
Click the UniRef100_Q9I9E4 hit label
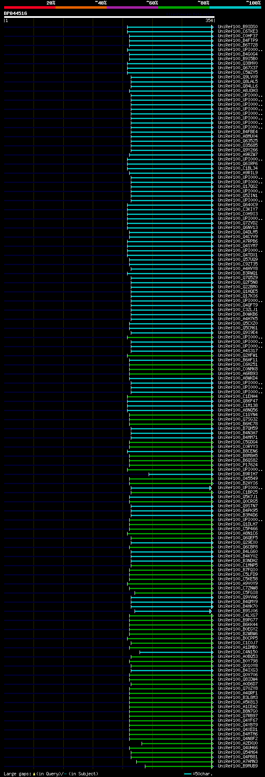pyautogui.click(x=238, y=333)
